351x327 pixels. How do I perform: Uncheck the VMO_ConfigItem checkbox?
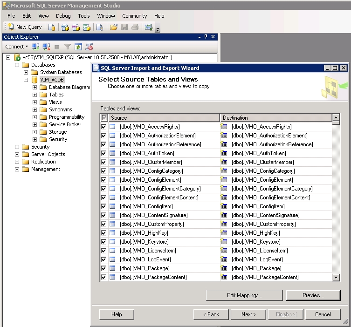(103, 206)
